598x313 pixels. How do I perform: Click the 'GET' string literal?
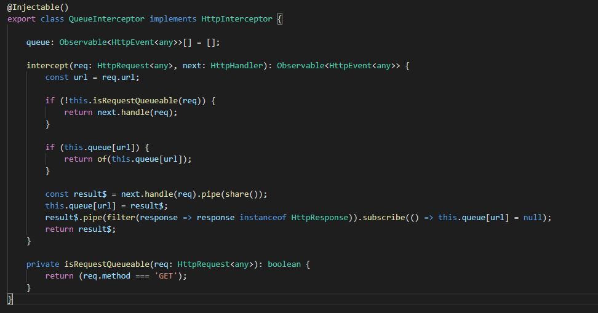[166, 276]
